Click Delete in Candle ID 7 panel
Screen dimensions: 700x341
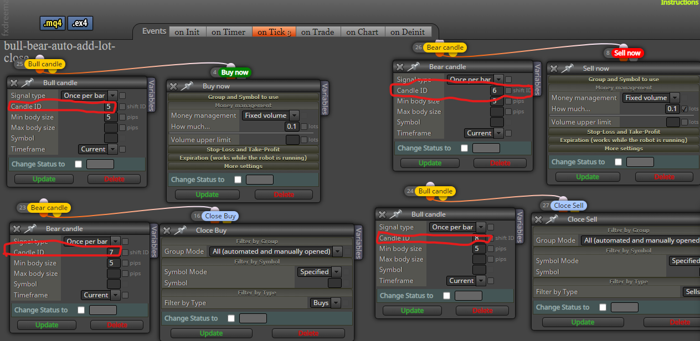(117, 325)
